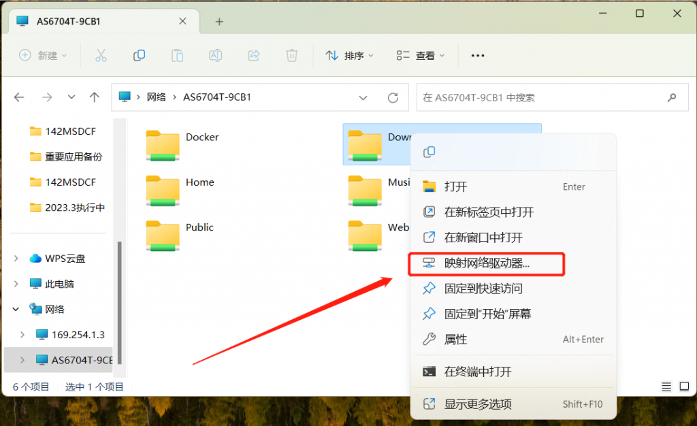Select the Cut icon in the toolbar
The image size is (697, 426).
pyautogui.click(x=101, y=56)
